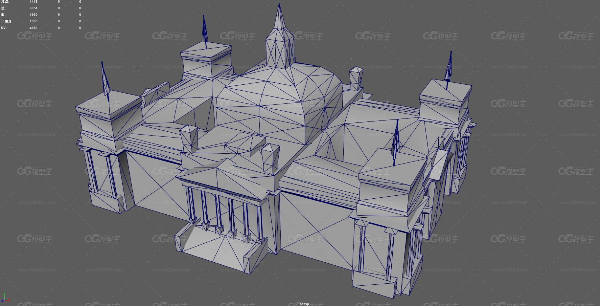This screenshot has width=600, height=306.
Task: Click the '边:' edge count label
Action: [x=3, y=8]
